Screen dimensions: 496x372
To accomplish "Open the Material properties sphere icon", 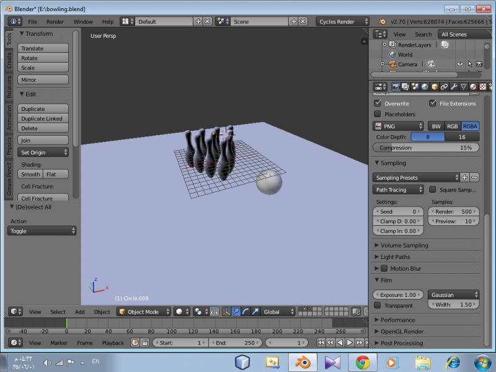I will (473, 87).
